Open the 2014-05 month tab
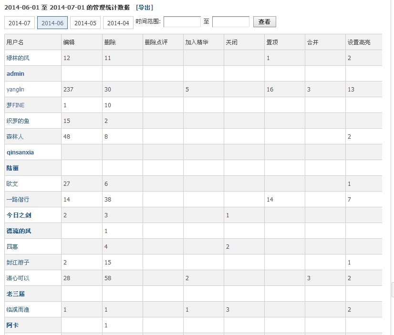The image size is (394, 335). tap(85, 23)
